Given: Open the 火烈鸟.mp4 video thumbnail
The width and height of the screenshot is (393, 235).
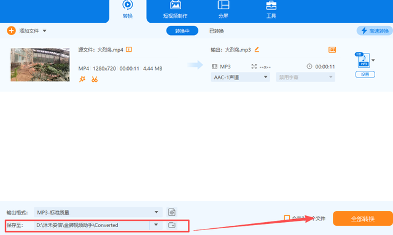Looking at the screenshot, I should 40,65.
